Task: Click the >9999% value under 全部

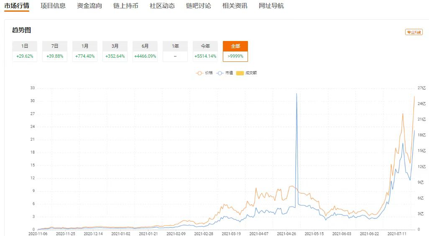Action: coord(235,56)
